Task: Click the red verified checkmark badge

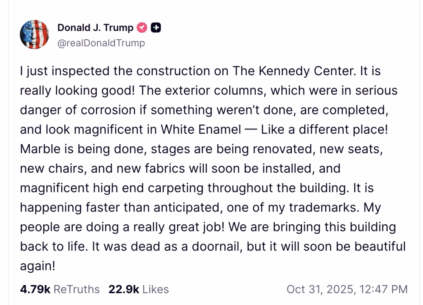Action: (143, 28)
